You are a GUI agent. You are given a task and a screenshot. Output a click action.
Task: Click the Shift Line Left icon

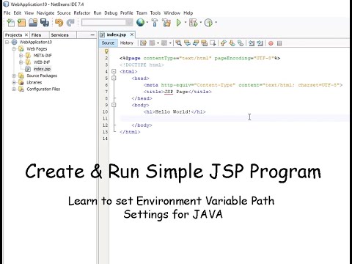coord(252,43)
